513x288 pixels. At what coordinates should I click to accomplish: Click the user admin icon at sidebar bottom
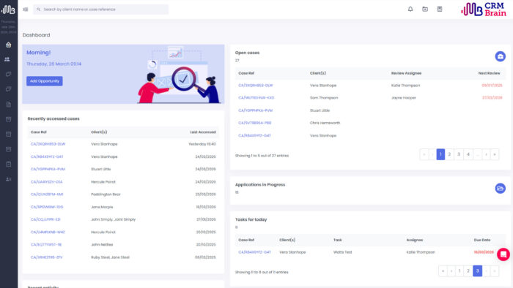coord(9,179)
